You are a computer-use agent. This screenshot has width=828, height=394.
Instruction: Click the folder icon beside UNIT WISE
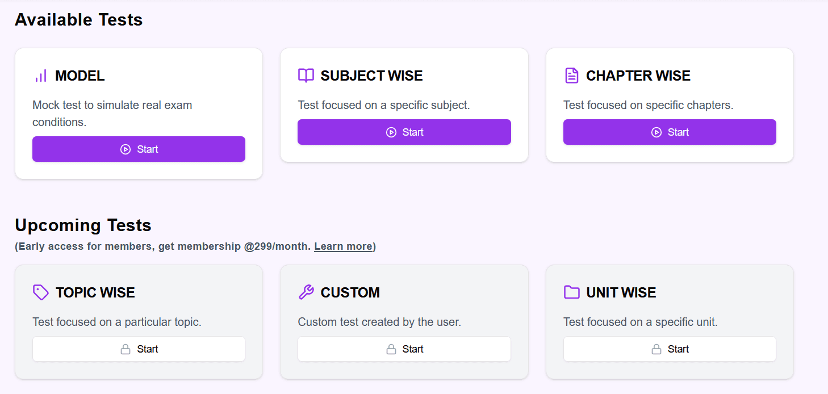pyautogui.click(x=571, y=292)
